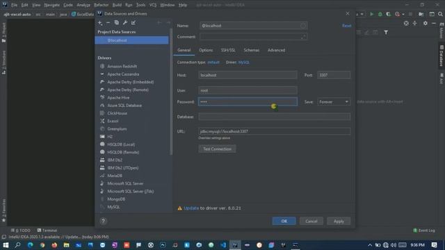This screenshot has height=250, width=445.
Task: Select Apache Derby (Remote) driver
Action: [128, 90]
